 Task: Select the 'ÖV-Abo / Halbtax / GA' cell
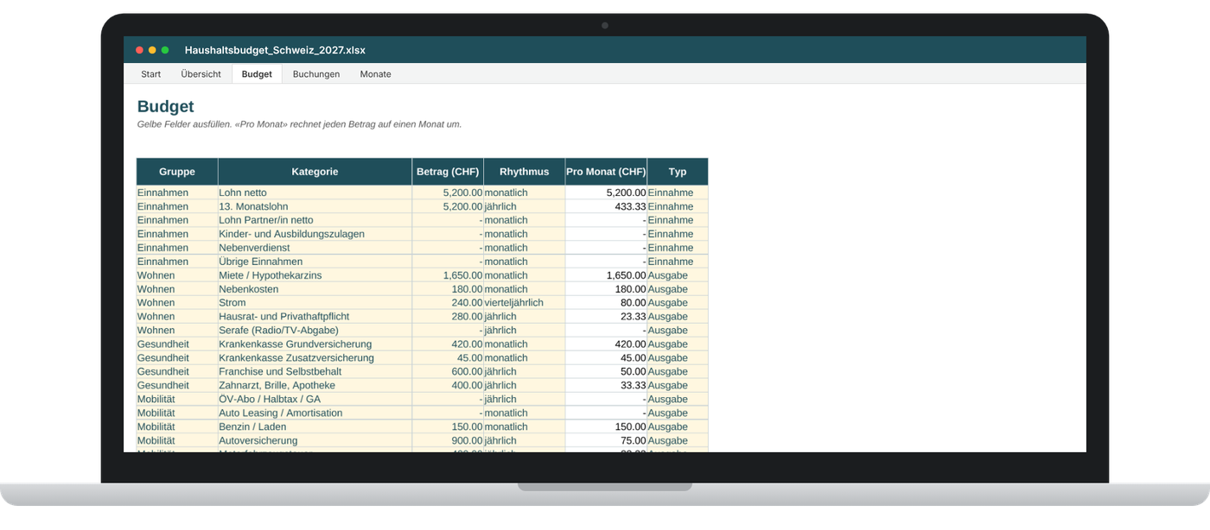[315, 399]
